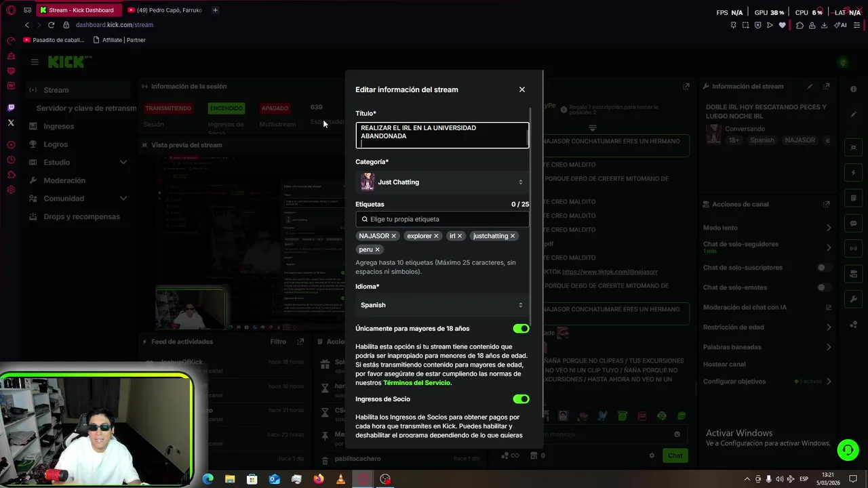Click into the Título text field
The image size is (868, 488).
coord(442,135)
